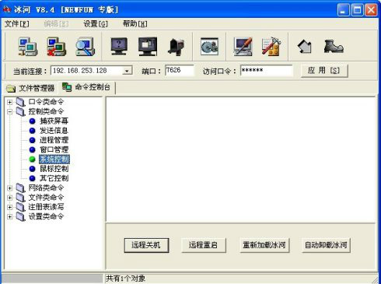Click the add host computers icon

point(28,47)
